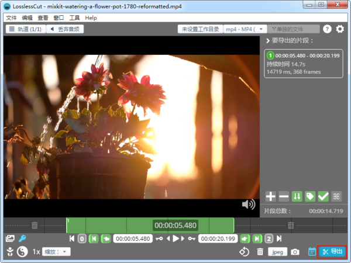Image resolution: width=351 pixels, height=263 pixels.
Task: Click the Tracks (轨道 1/1) button
Action: pyautogui.click(x=25, y=29)
